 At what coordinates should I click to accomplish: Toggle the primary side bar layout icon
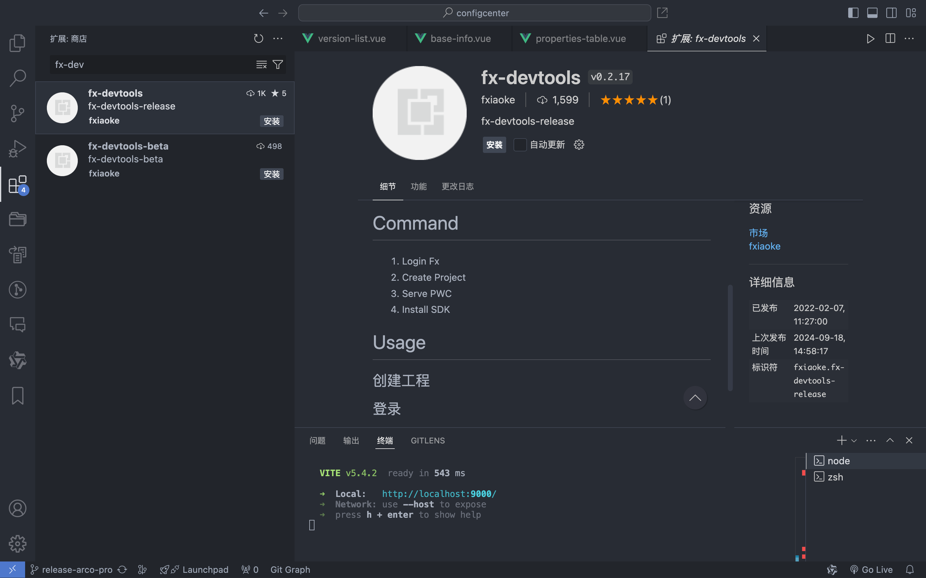tap(853, 13)
